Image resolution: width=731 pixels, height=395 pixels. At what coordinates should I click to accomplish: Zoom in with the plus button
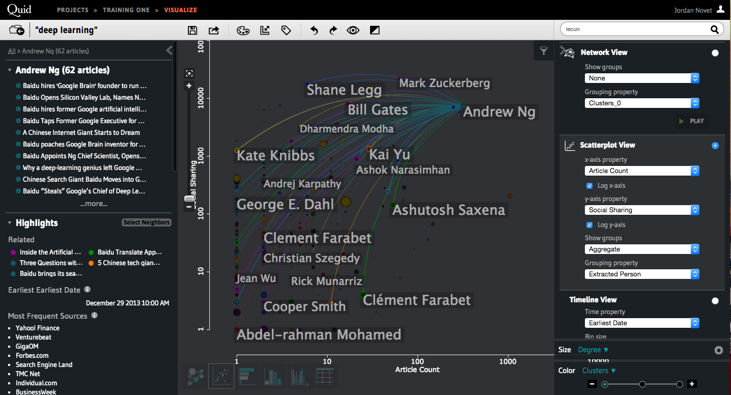point(189,86)
